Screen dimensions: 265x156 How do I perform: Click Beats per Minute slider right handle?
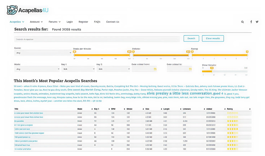[x=129, y=52]
